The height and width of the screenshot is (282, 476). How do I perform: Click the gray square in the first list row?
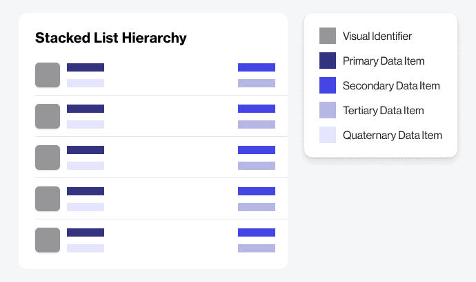point(48,75)
